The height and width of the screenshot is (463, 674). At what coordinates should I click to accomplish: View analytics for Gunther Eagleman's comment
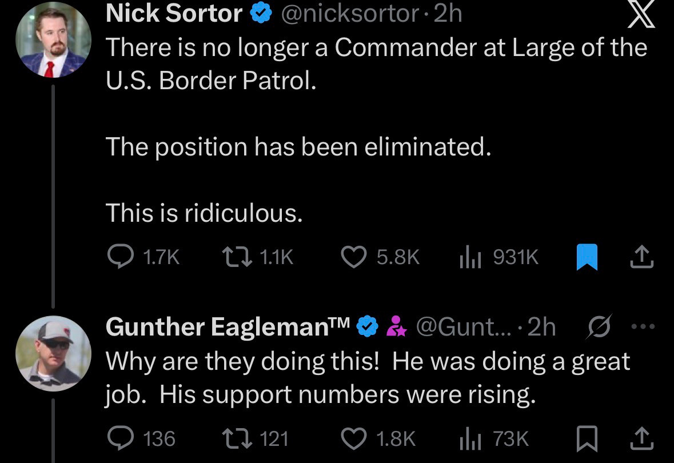pos(469,438)
